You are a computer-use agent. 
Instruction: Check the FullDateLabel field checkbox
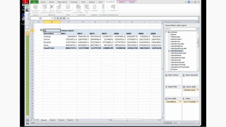pos(169,37)
